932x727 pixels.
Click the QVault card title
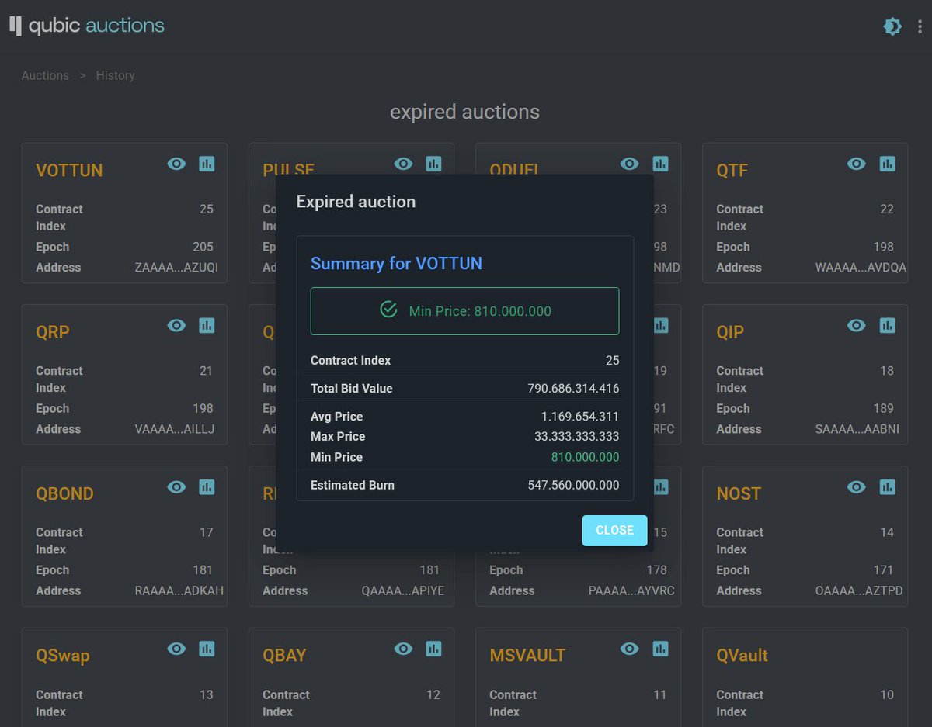(x=742, y=656)
